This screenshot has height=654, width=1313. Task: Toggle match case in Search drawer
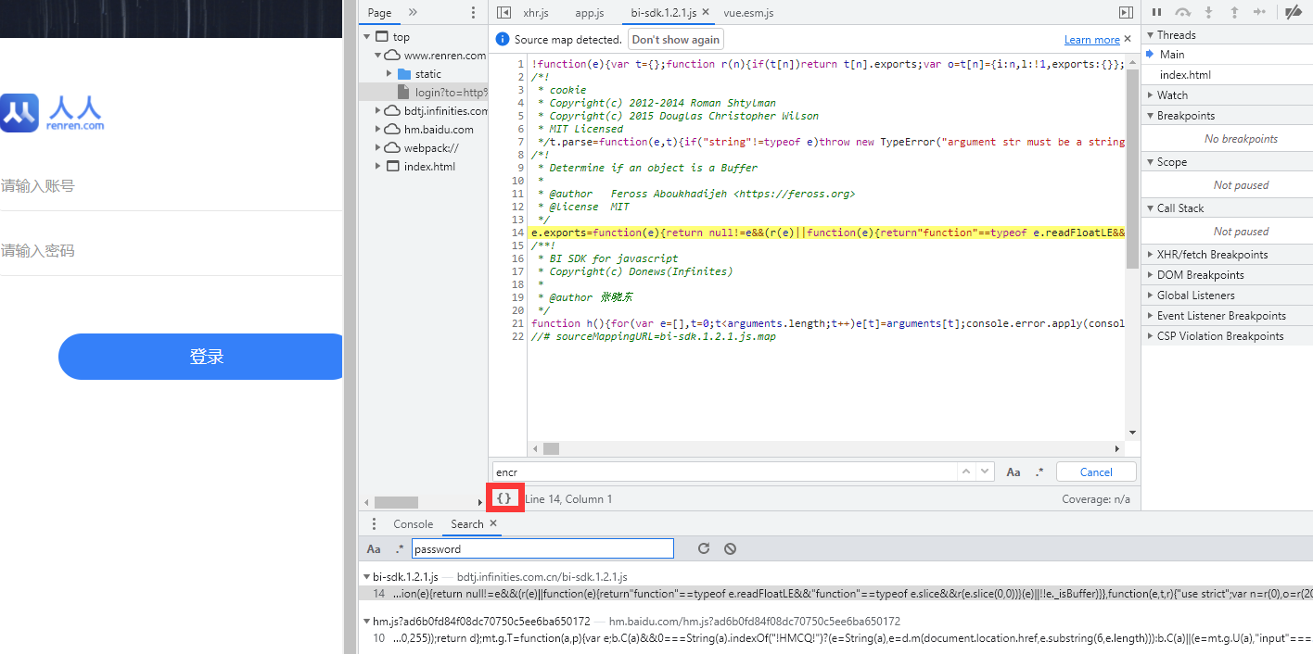pos(374,549)
